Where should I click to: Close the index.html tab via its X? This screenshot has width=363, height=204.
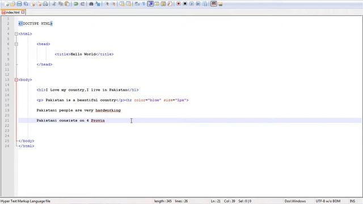(23, 12)
